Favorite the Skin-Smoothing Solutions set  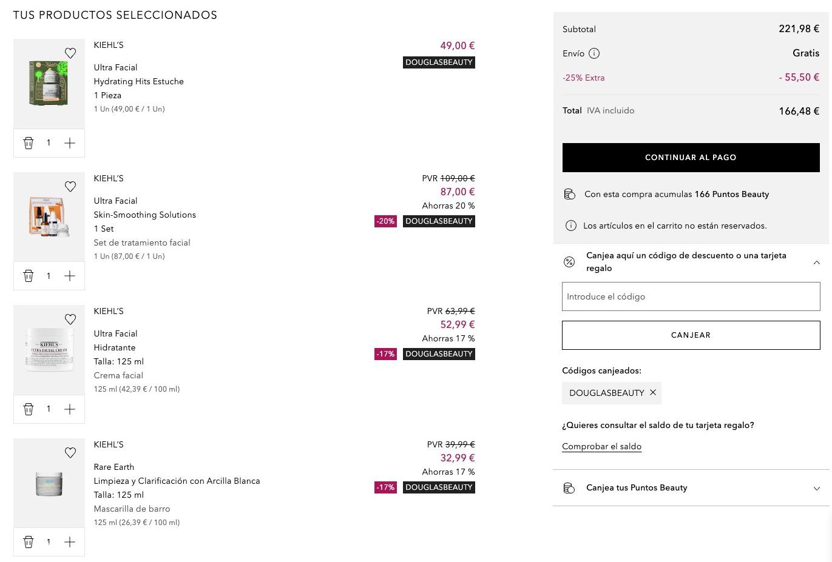click(x=70, y=187)
